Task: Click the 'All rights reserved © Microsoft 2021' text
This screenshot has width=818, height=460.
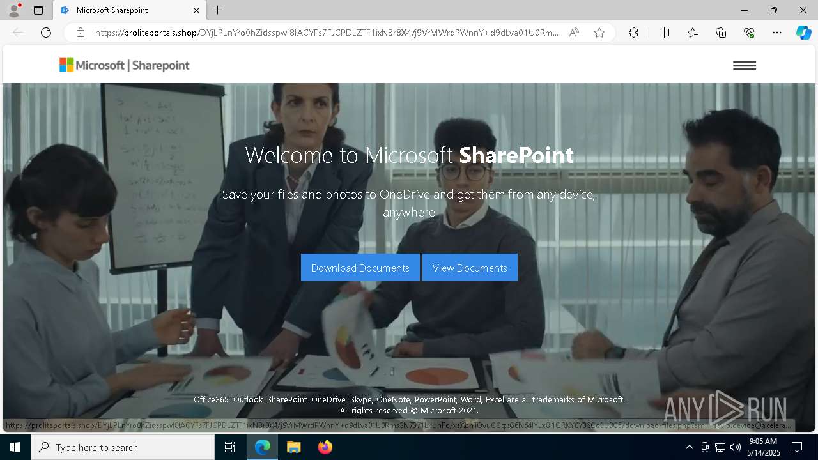Action: [409, 410]
